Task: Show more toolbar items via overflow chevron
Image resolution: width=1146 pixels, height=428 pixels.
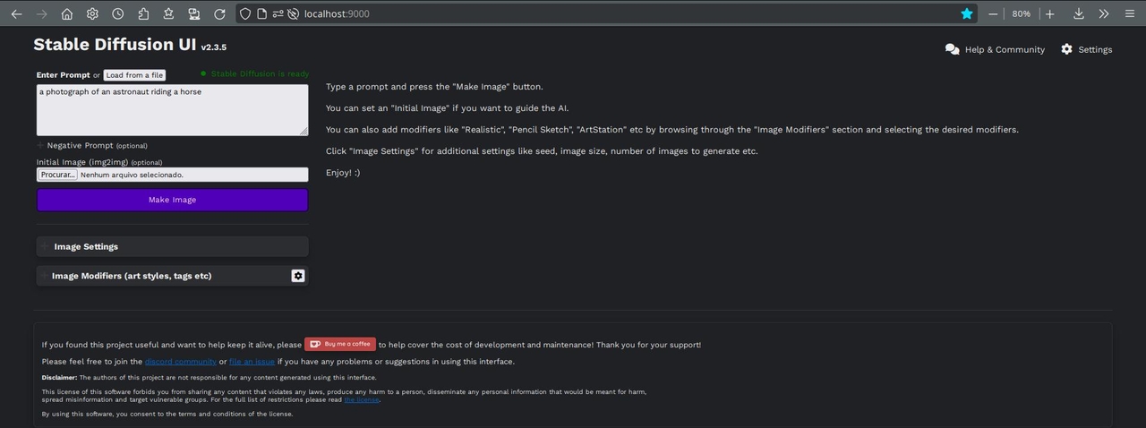Action: coord(1104,13)
